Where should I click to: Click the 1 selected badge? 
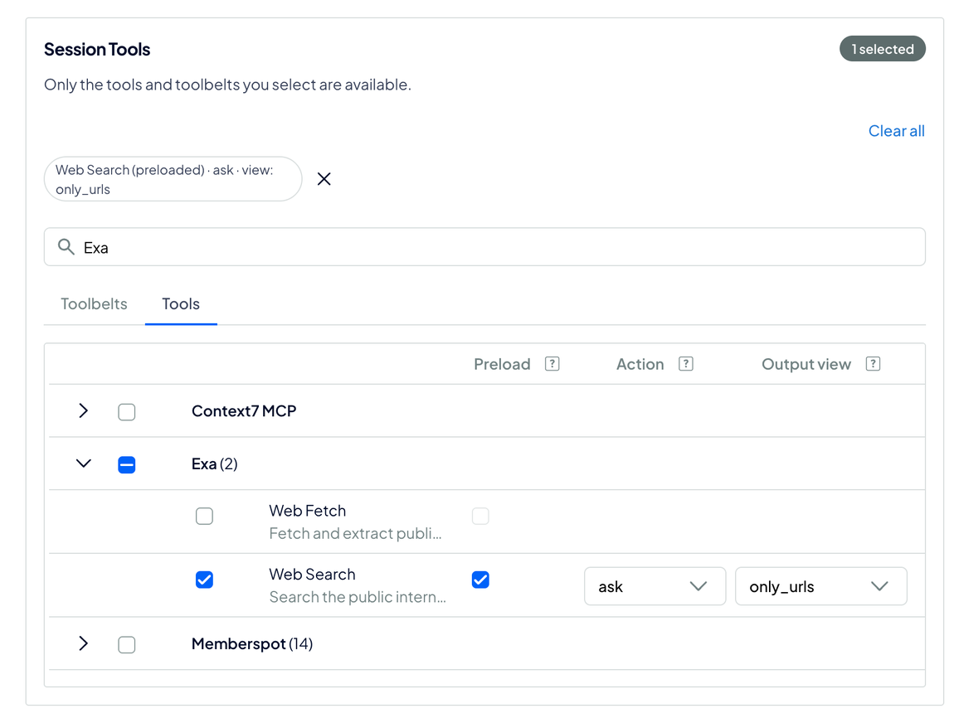882,49
